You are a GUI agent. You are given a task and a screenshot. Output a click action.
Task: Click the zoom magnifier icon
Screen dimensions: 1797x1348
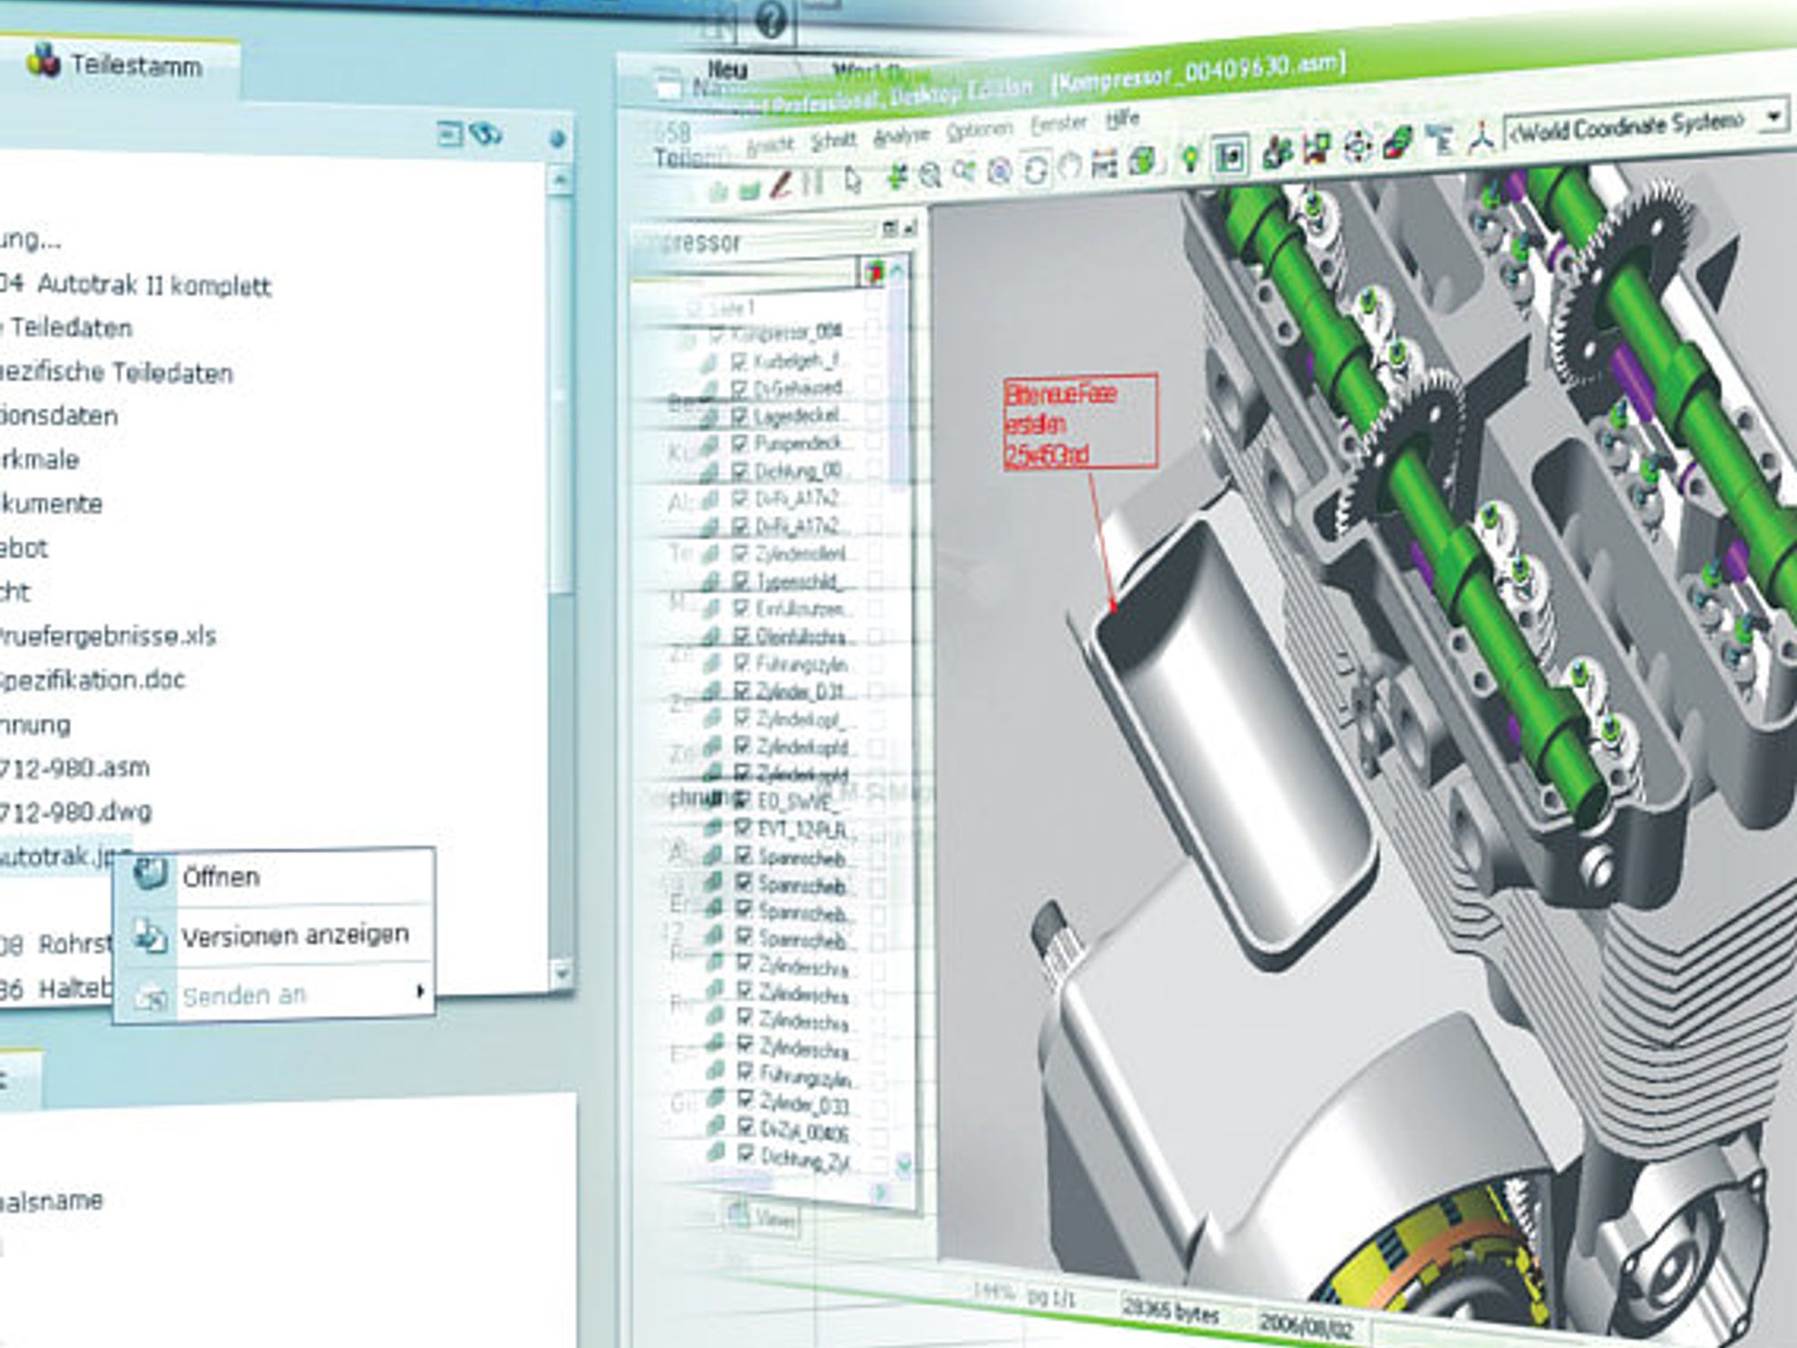(965, 171)
